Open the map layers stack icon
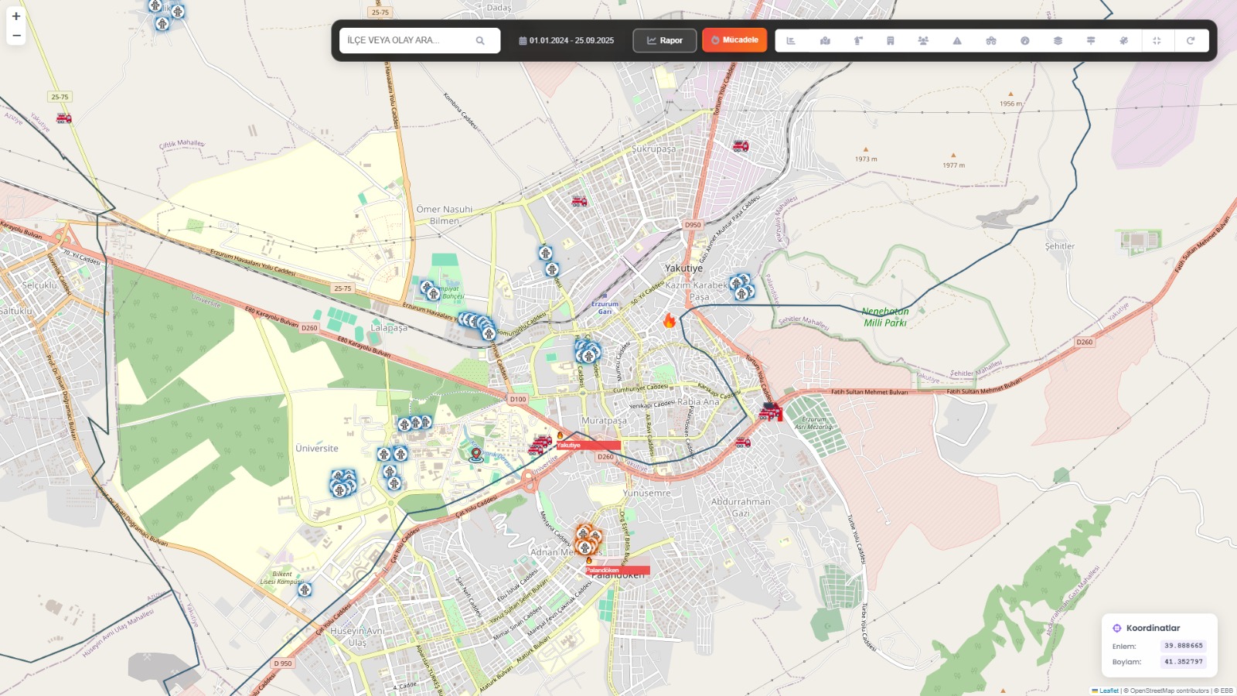 [1058, 40]
